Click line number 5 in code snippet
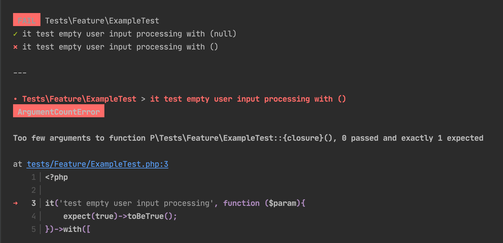Screen dimensions: 503x243 click(x=34, y=229)
